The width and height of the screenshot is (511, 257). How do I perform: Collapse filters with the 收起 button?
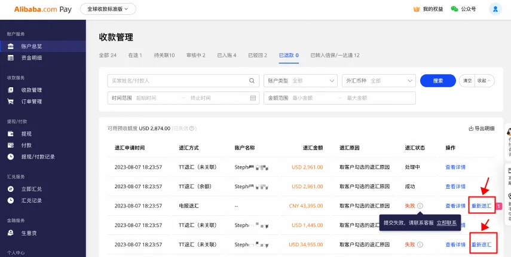484,81
